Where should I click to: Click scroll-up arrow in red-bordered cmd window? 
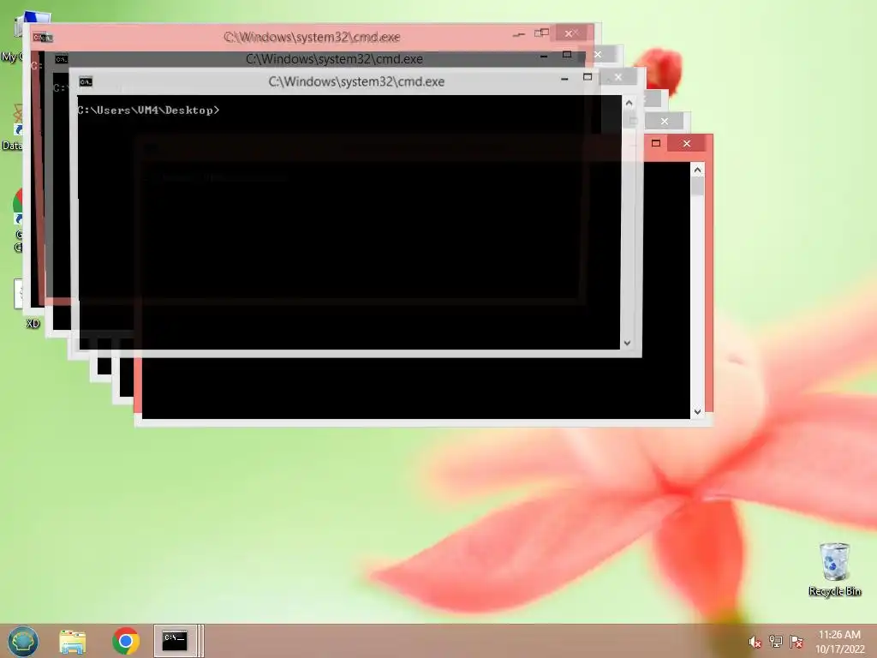[x=697, y=170]
